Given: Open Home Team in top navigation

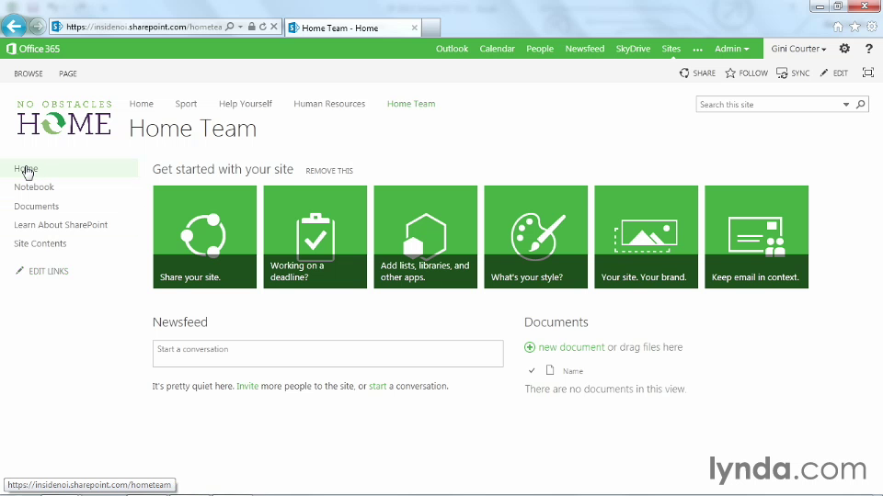Looking at the screenshot, I should click(x=411, y=104).
